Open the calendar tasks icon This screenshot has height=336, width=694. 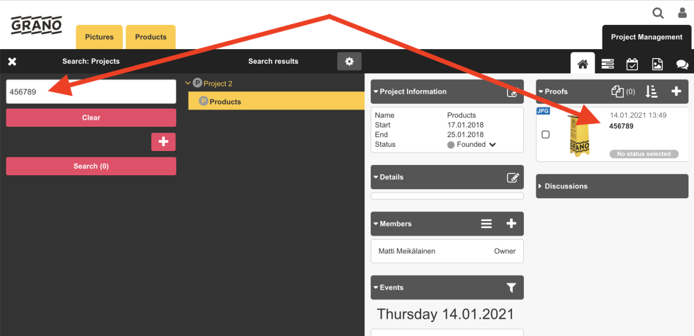[632, 64]
